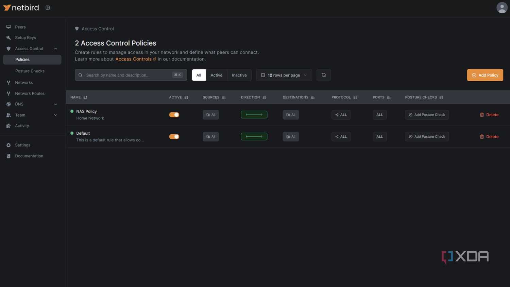Screen dimensions: 510x287
Task: Sort by the Active column
Action: click(178, 97)
